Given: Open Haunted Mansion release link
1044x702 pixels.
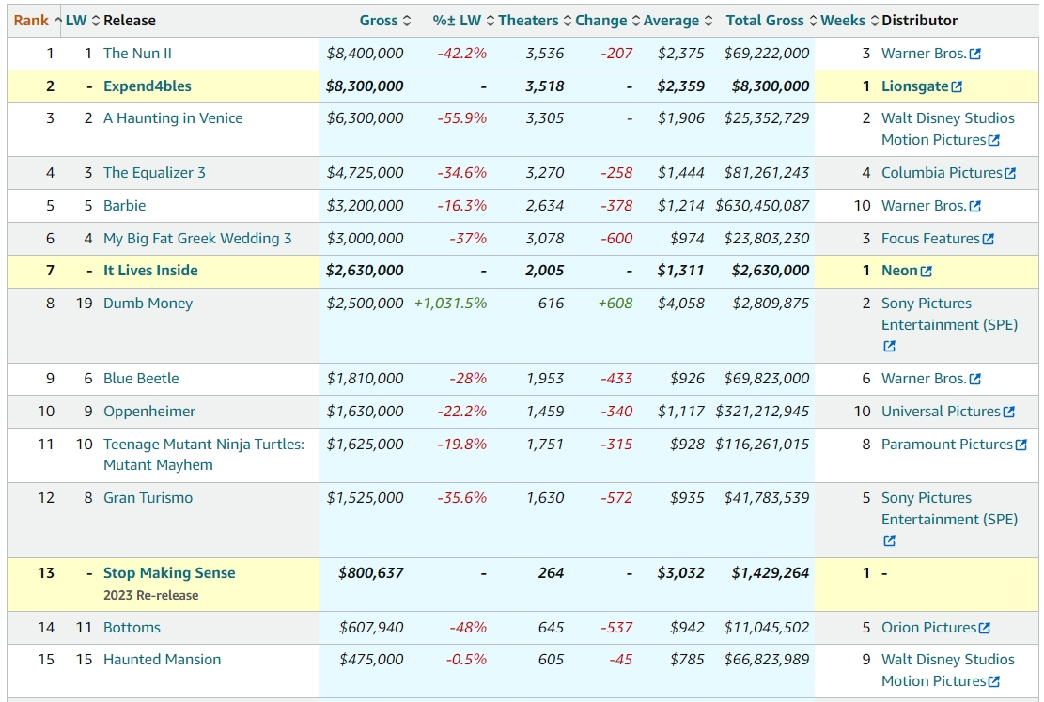Looking at the screenshot, I should click(162, 660).
